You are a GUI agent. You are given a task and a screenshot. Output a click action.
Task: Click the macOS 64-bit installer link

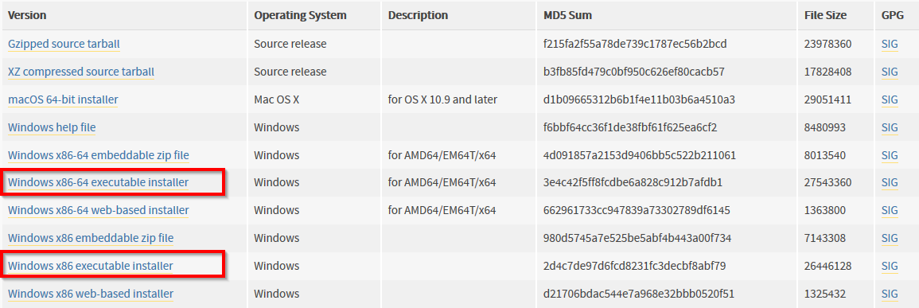[63, 99]
